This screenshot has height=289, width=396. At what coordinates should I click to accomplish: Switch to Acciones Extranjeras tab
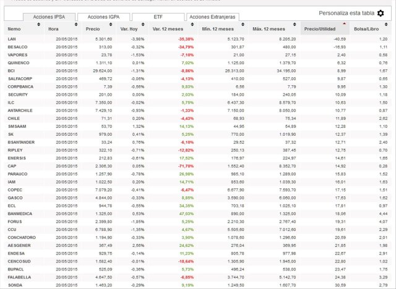pyautogui.click(x=212, y=17)
